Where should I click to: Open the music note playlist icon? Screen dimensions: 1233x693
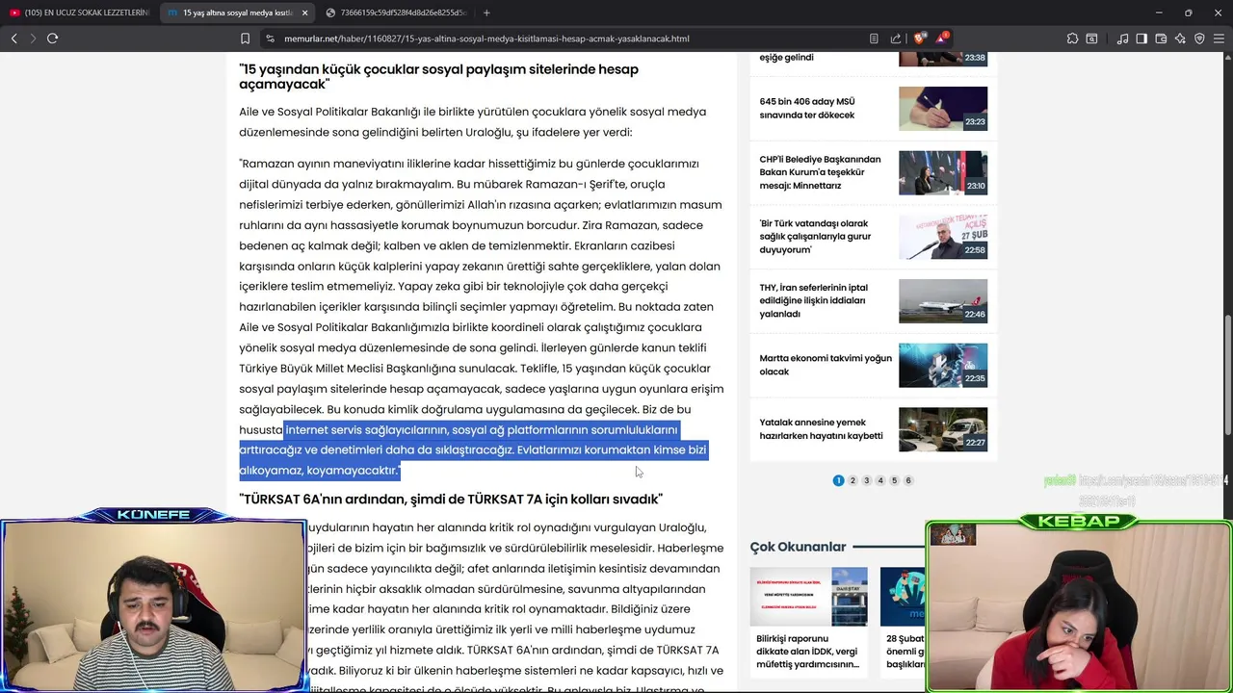pos(1122,38)
